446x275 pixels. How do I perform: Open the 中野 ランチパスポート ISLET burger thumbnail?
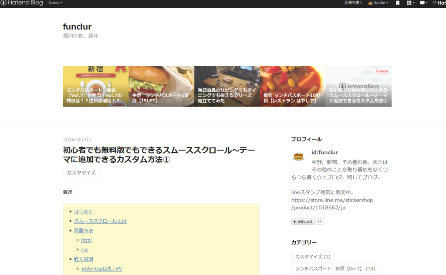(x=161, y=86)
